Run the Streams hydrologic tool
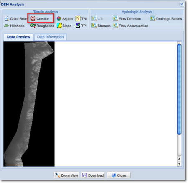 101,26
